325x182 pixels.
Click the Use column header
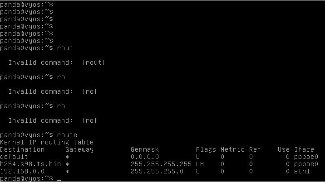[284, 149]
